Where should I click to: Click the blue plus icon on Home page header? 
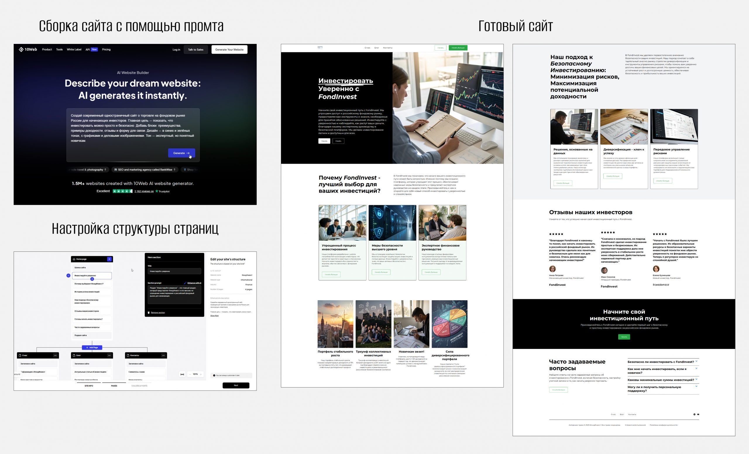coord(109,259)
